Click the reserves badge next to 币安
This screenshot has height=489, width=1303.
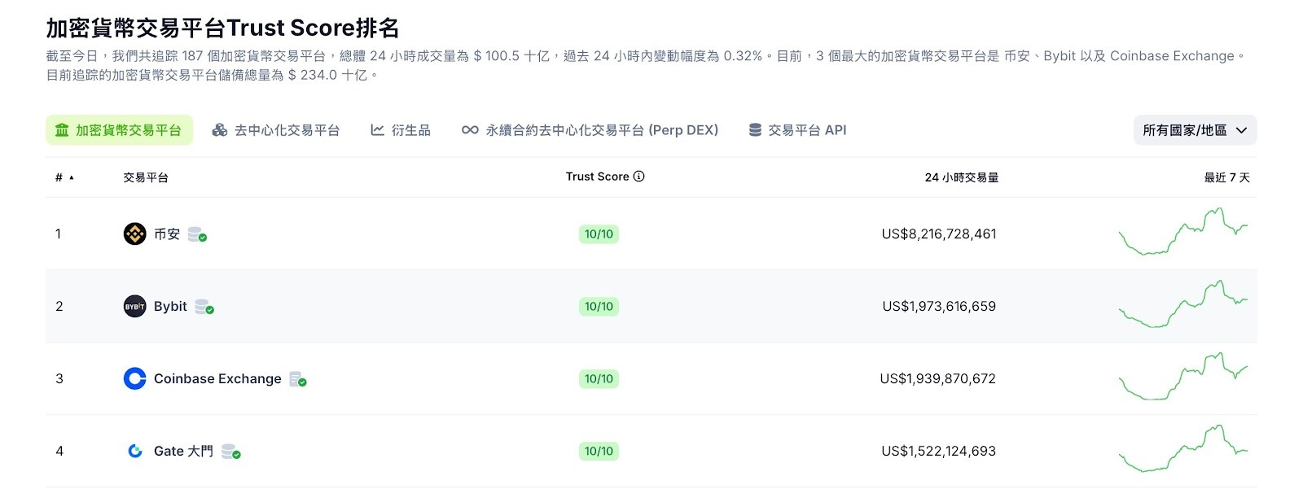pyautogui.click(x=197, y=235)
